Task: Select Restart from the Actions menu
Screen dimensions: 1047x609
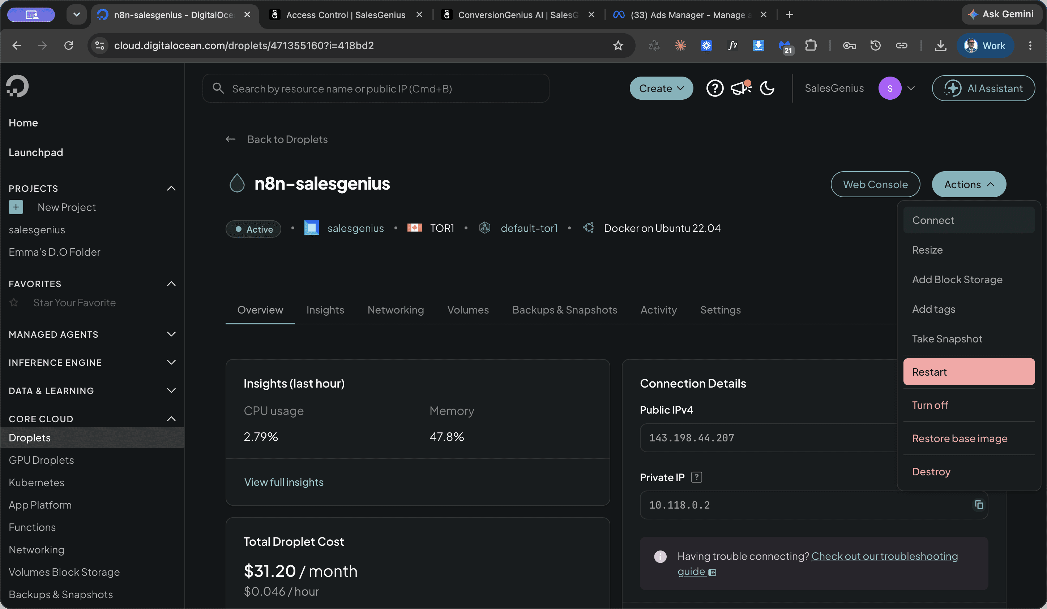Action: pos(969,372)
